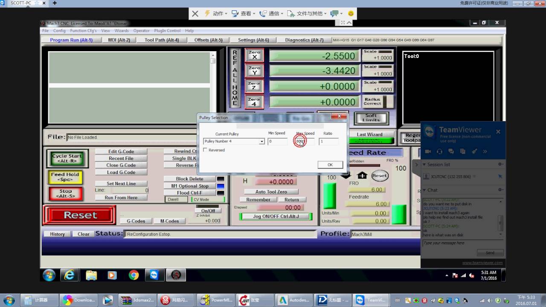546x307 pixels.
Task: Open PowerMILL from the local taskbar
Action: (215, 300)
